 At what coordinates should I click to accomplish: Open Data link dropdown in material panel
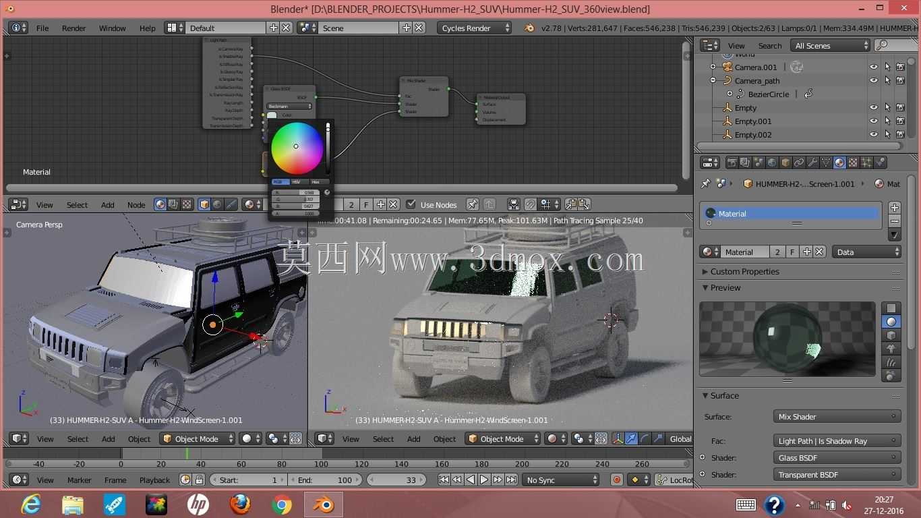pyautogui.click(x=866, y=252)
